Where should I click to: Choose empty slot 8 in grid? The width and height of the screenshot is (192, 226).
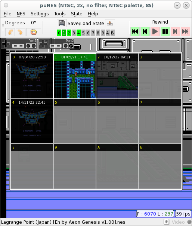(32, 166)
